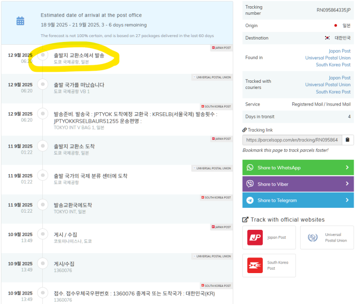Open South Korea Post under Tracked with couriers
The width and height of the screenshot is (357, 304).
click(333, 92)
